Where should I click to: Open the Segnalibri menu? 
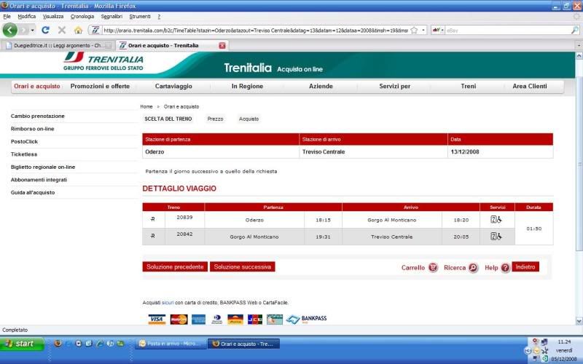(x=111, y=16)
